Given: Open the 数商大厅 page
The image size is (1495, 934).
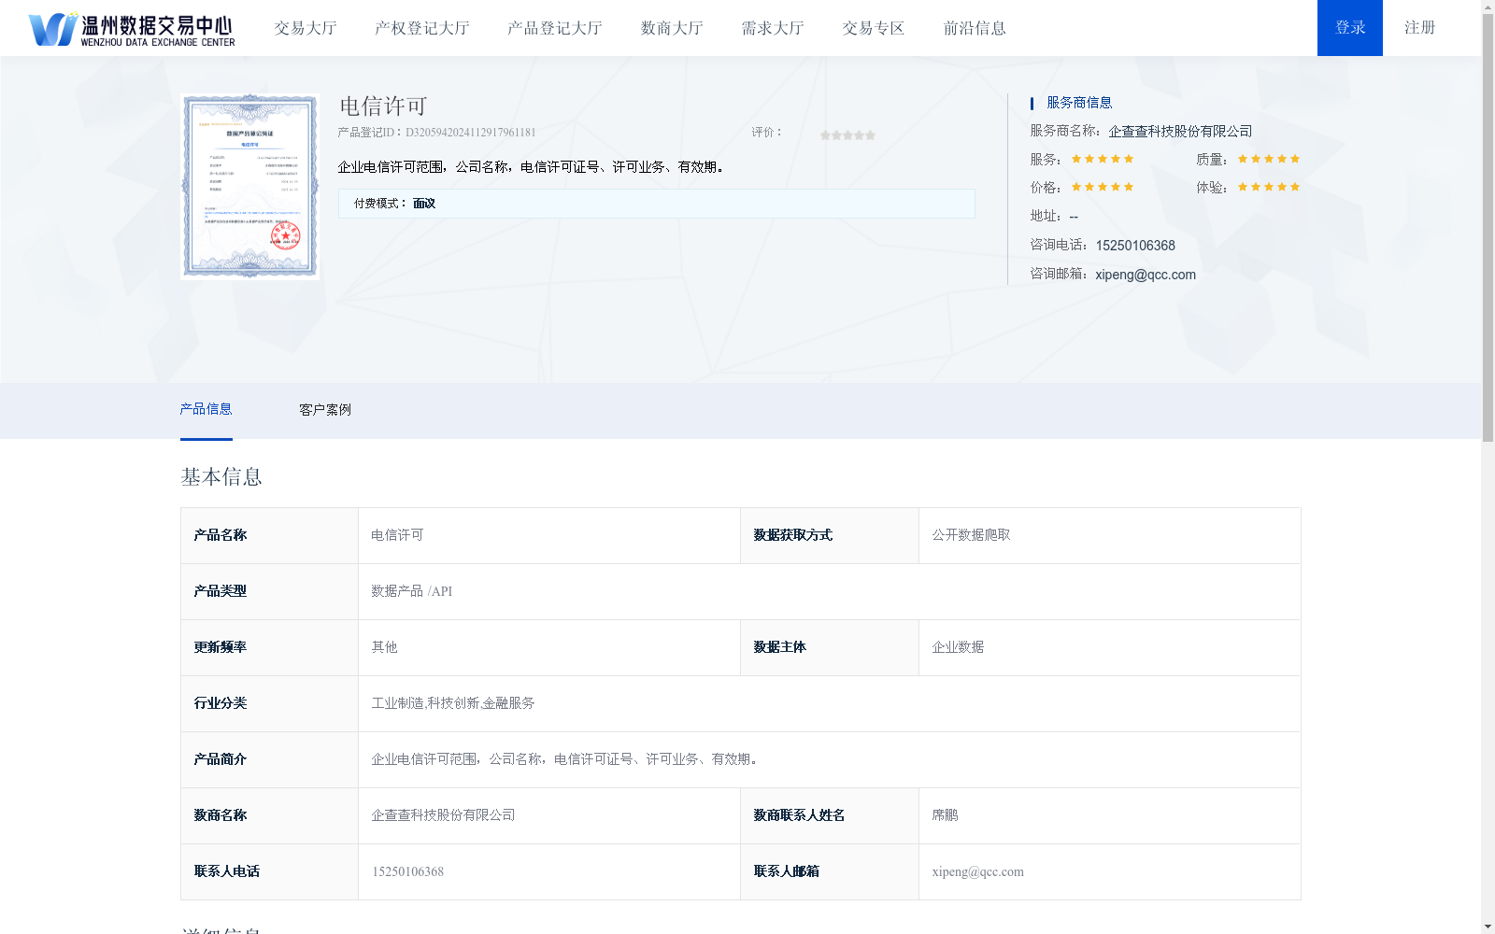Looking at the screenshot, I should 672,28.
